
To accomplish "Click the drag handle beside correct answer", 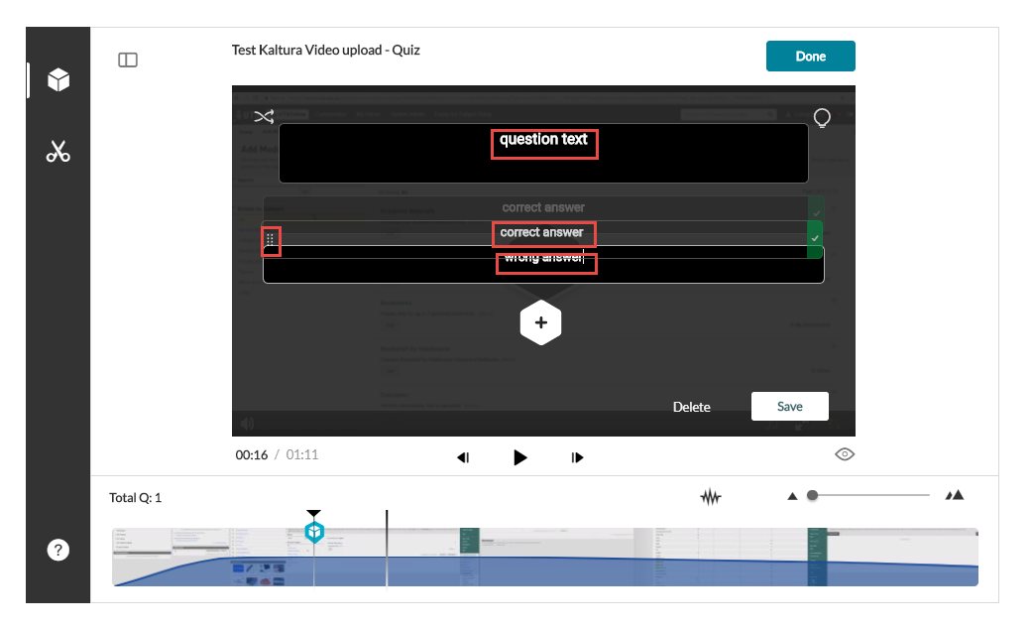I will point(271,240).
